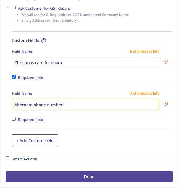
Task: Click Required field label below Christmas card feedback
Action: [30, 78]
